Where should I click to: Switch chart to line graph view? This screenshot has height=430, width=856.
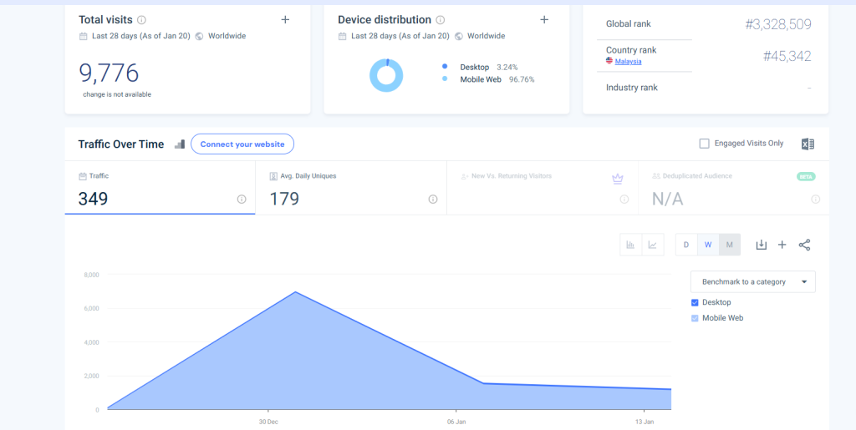(x=652, y=245)
